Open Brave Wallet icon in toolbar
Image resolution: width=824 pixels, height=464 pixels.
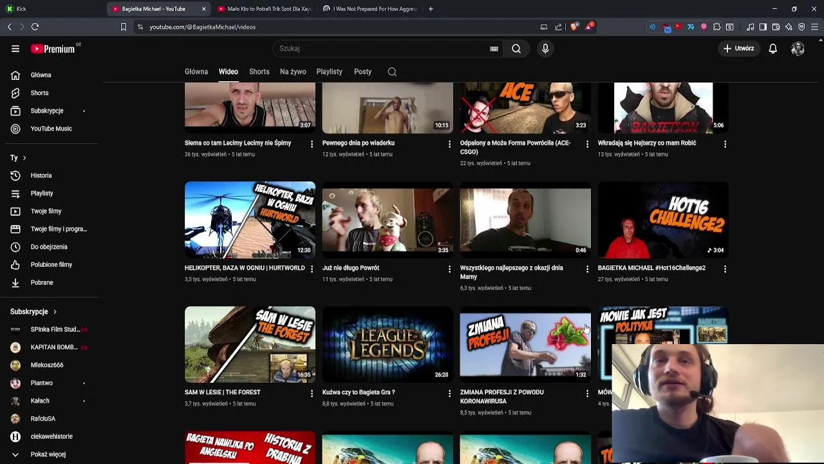point(776,27)
